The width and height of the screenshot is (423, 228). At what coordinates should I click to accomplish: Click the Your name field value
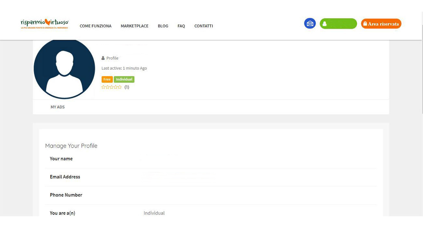pos(159,159)
